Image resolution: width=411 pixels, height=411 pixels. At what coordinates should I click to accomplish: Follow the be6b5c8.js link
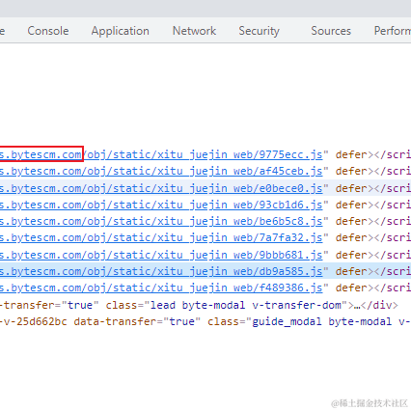(161, 221)
